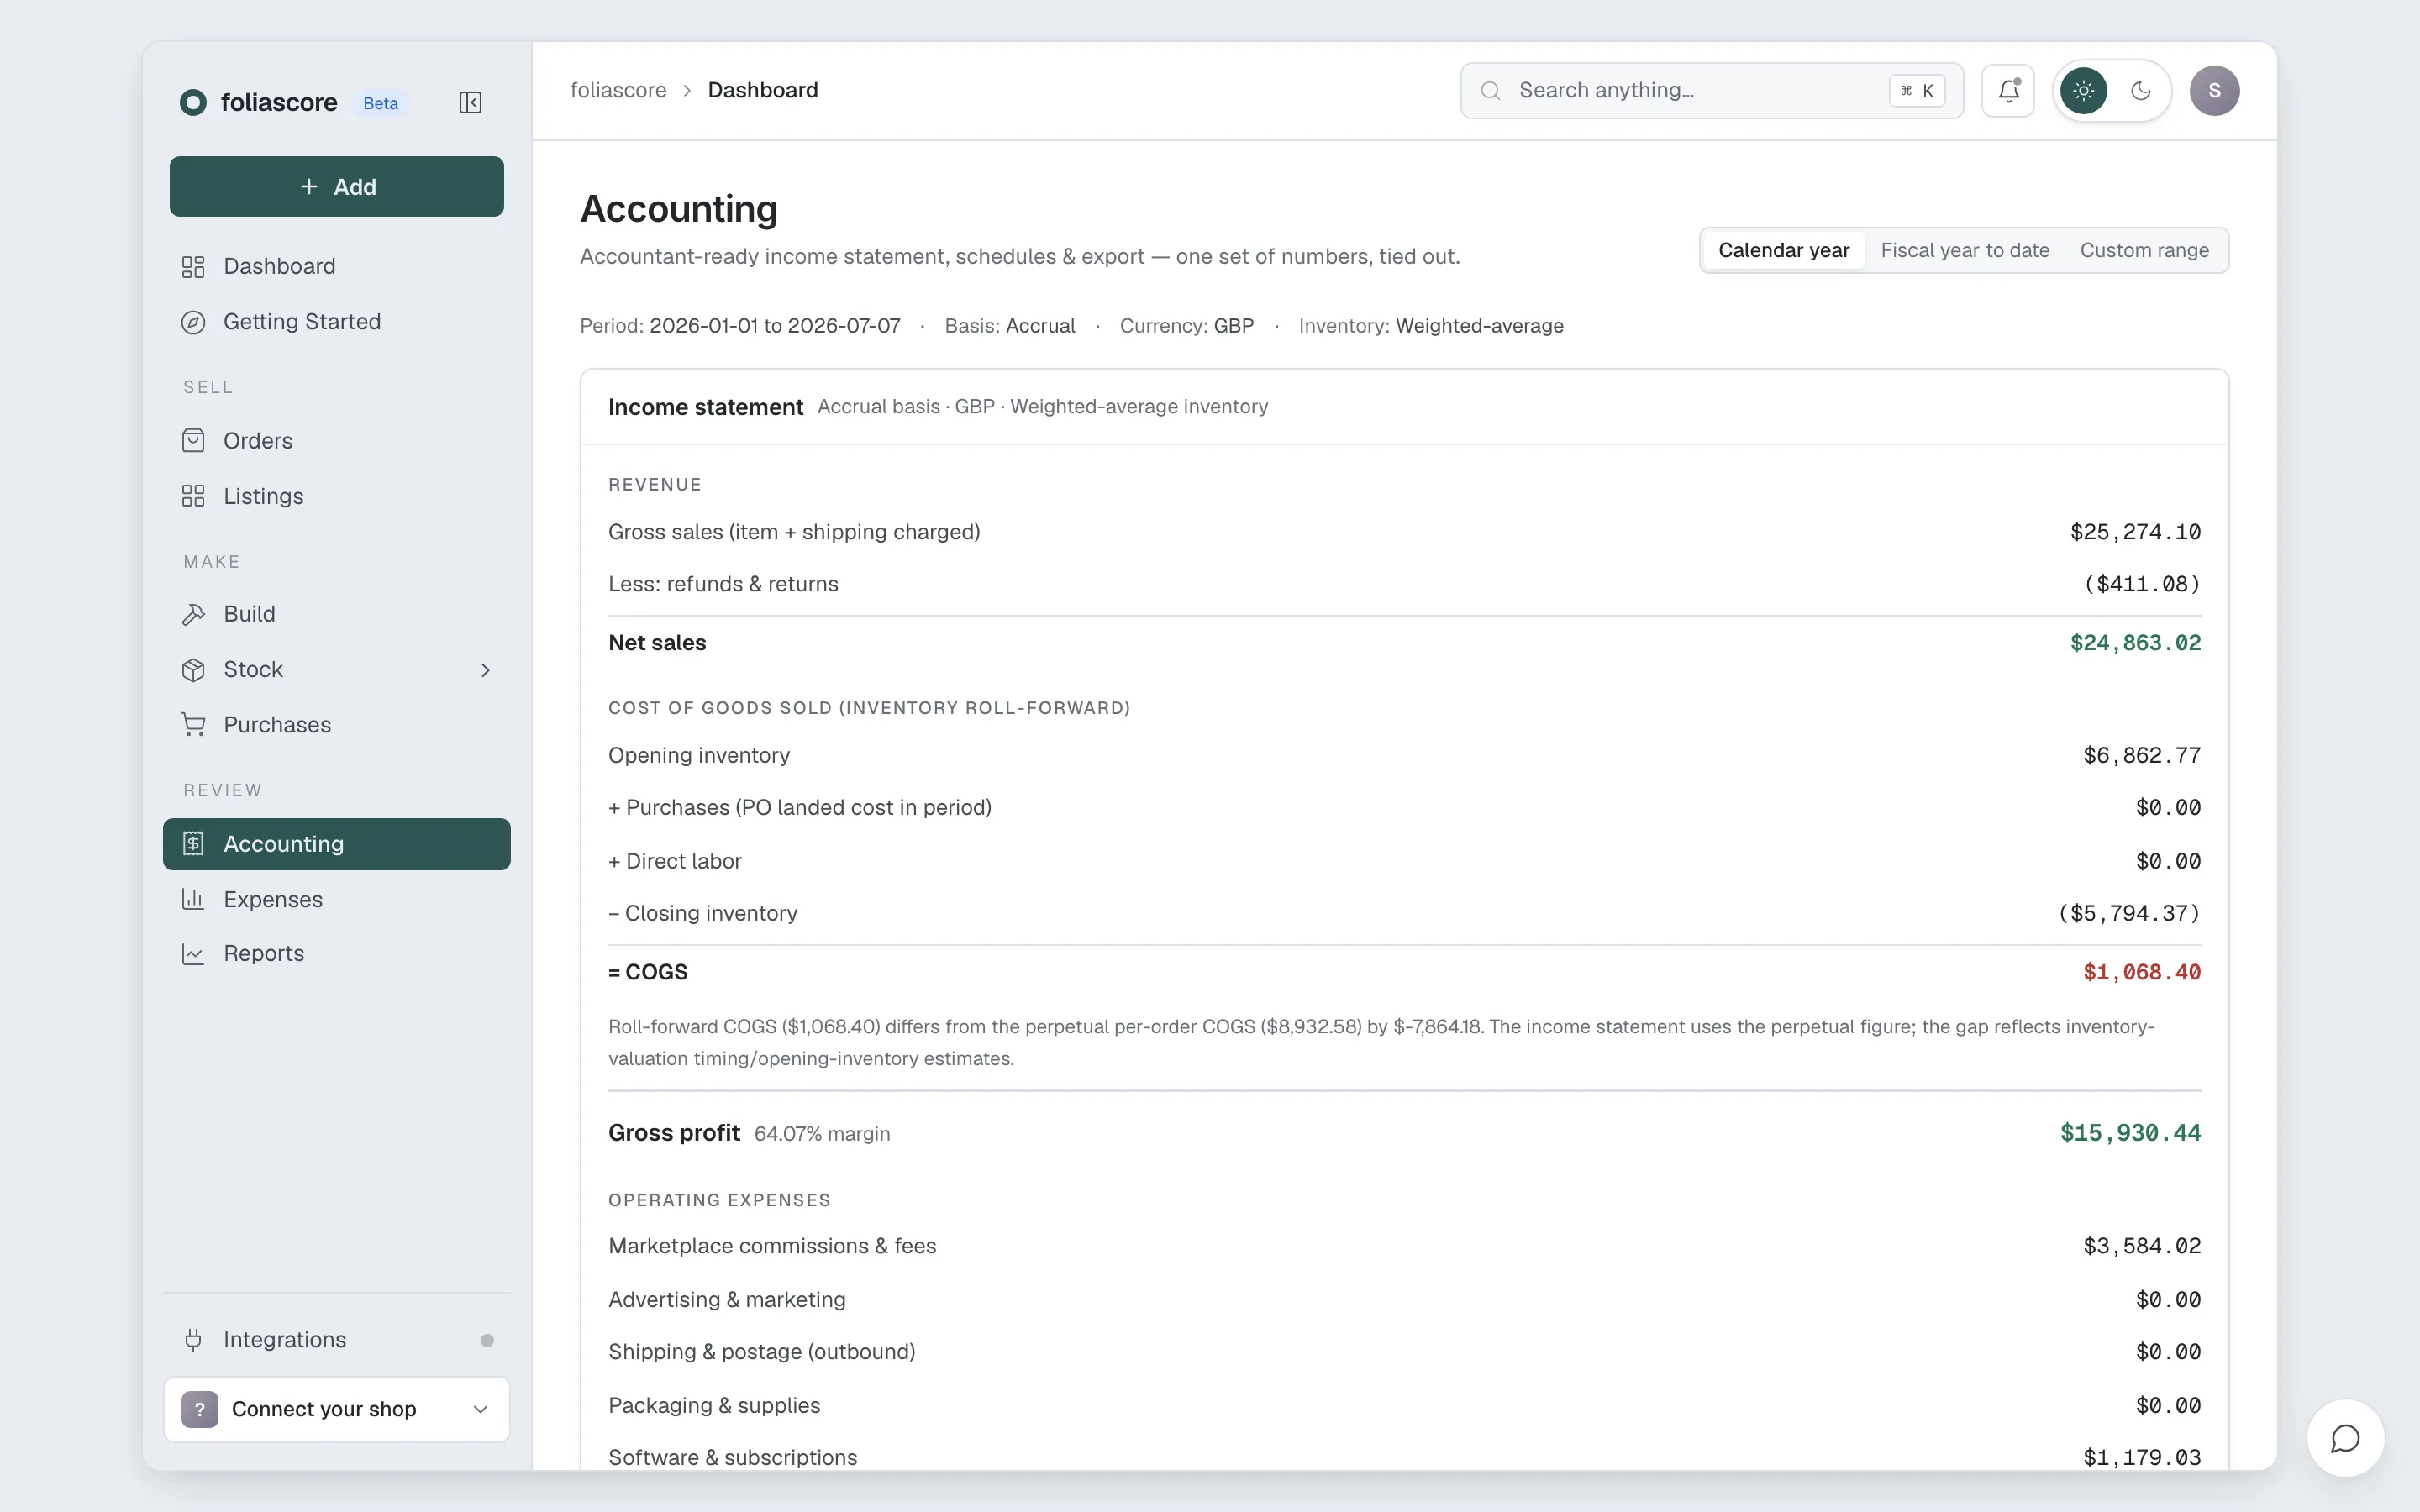Go to Listings section
The image size is (2420, 1512).
(337, 496)
